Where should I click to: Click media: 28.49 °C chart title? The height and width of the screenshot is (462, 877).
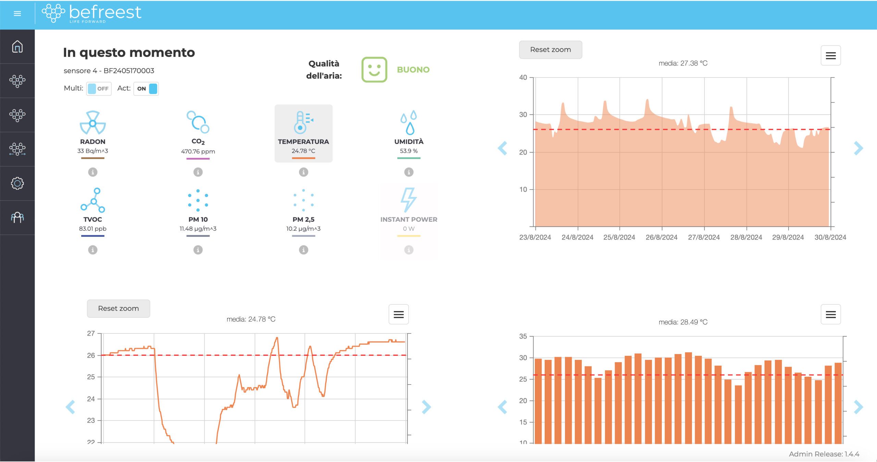[683, 322]
